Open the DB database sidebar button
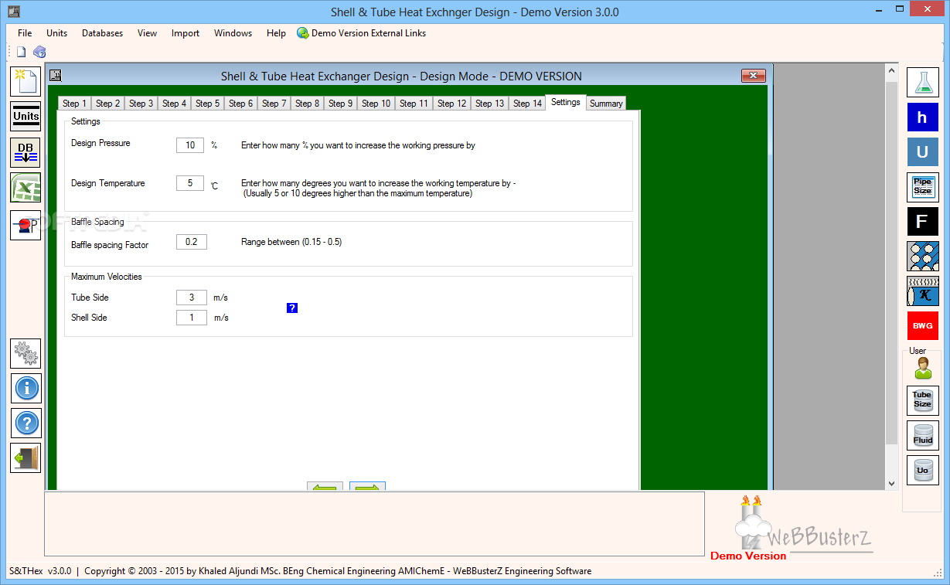This screenshot has width=950, height=585. pyautogui.click(x=26, y=152)
